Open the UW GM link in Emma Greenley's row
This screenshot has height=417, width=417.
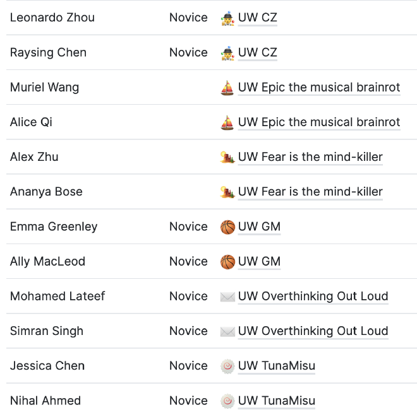(x=259, y=226)
